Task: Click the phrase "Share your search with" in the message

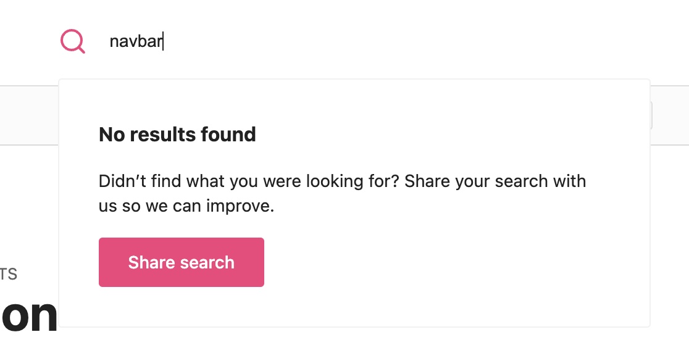Action: tap(495, 181)
